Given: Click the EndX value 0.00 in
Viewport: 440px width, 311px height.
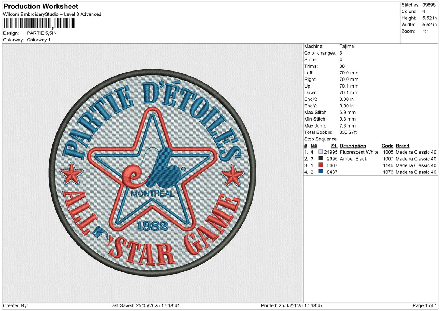Looking at the screenshot, I should [x=346, y=99].
